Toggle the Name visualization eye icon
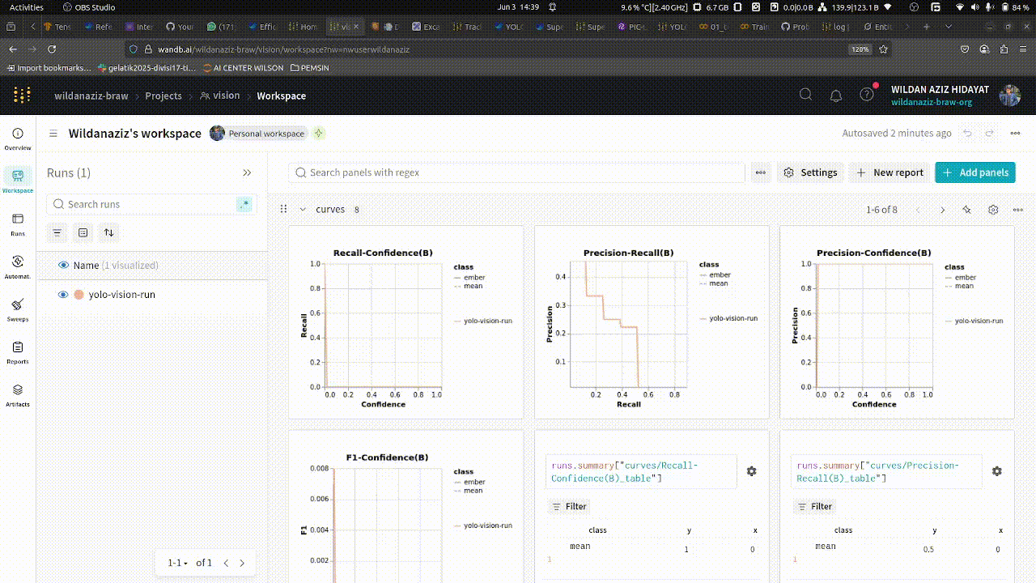Image resolution: width=1036 pixels, height=583 pixels. tap(62, 265)
